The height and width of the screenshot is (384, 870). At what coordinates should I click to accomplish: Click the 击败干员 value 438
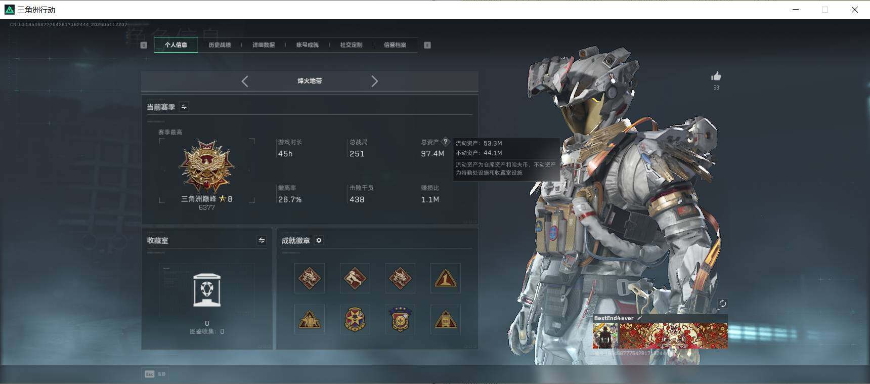pos(357,200)
